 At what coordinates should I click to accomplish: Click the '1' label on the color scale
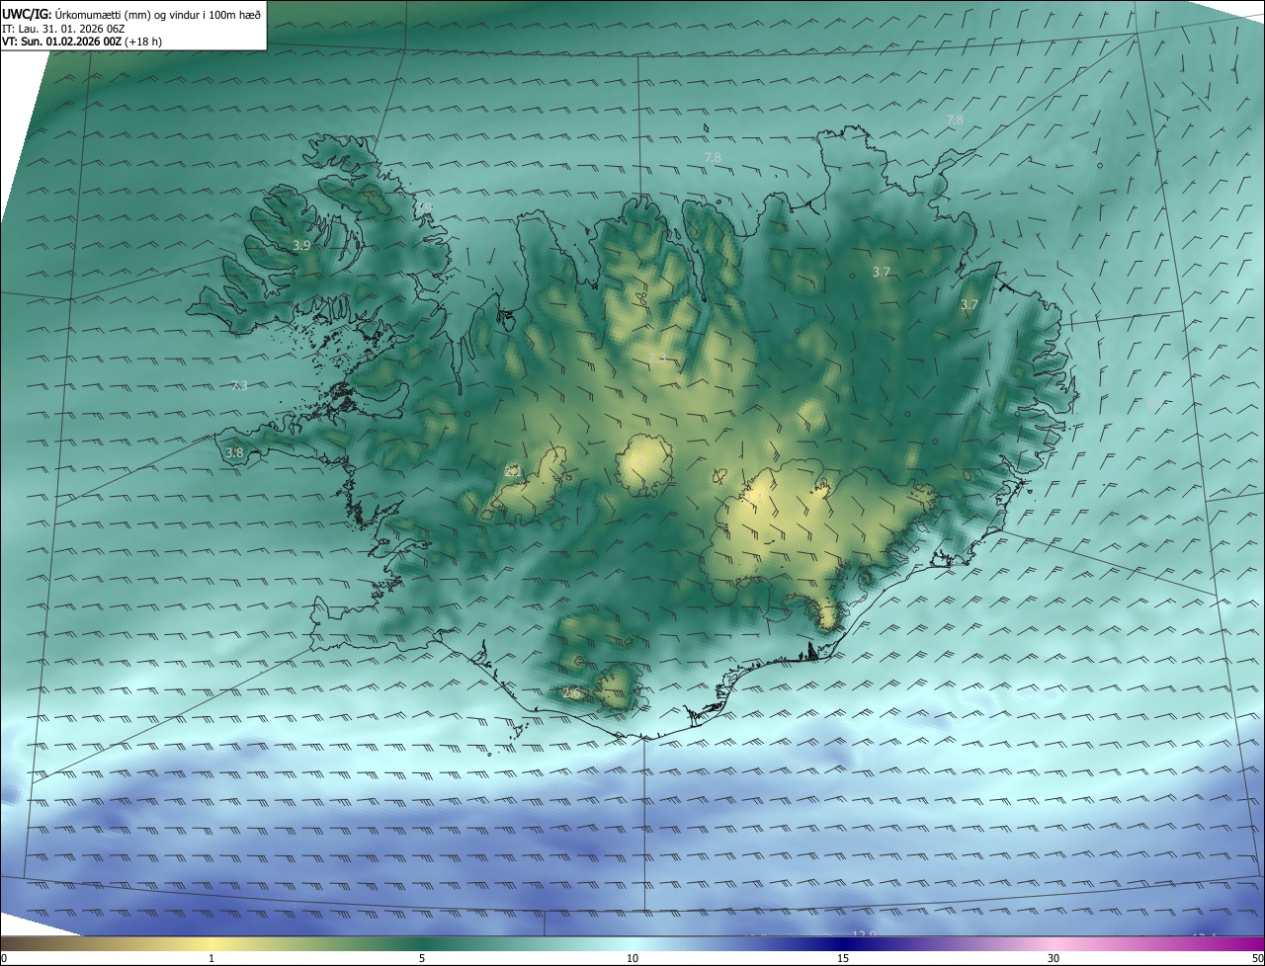[x=211, y=958]
